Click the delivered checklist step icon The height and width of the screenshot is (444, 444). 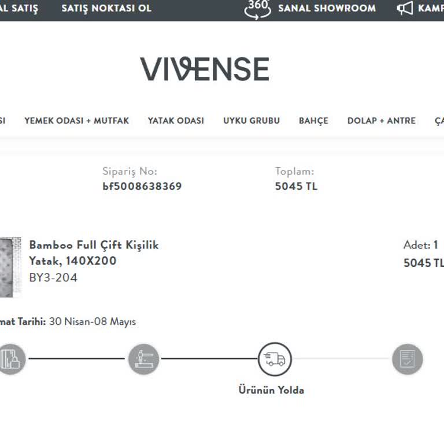(408, 359)
